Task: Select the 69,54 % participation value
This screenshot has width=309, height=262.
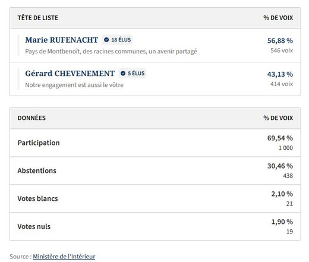Action: (280, 138)
